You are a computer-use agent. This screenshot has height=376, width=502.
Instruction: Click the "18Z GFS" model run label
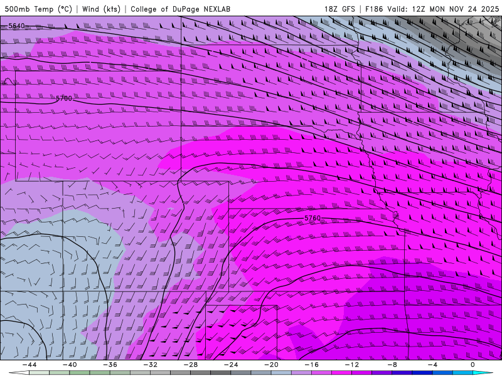pos(339,9)
